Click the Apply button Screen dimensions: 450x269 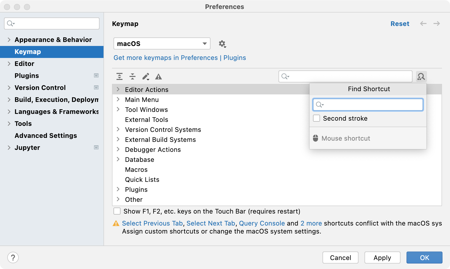pos(382,258)
